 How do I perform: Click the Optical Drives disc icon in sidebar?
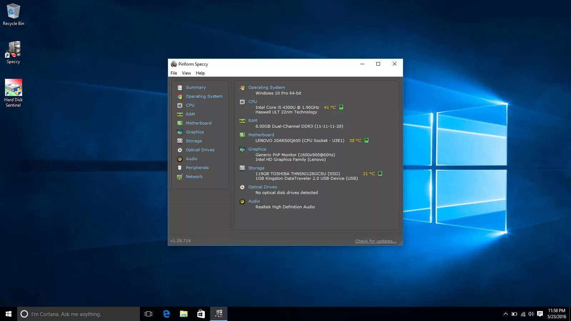point(180,150)
